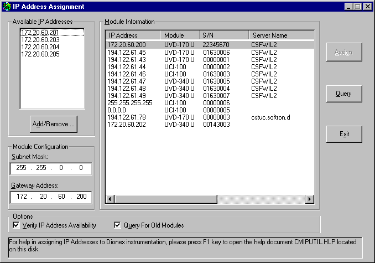
Task: Select module row 255.255.255.255
Action: [x=210, y=102]
